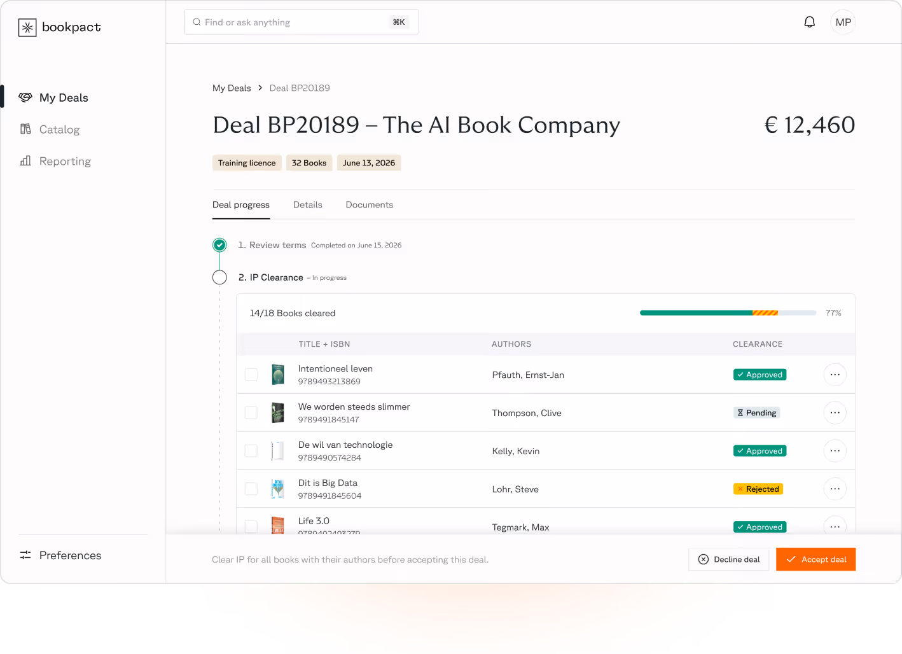Viewport: 902px width, 654px height.
Task: Click the handshake icon for My Deals
Action: tap(25, 97)
